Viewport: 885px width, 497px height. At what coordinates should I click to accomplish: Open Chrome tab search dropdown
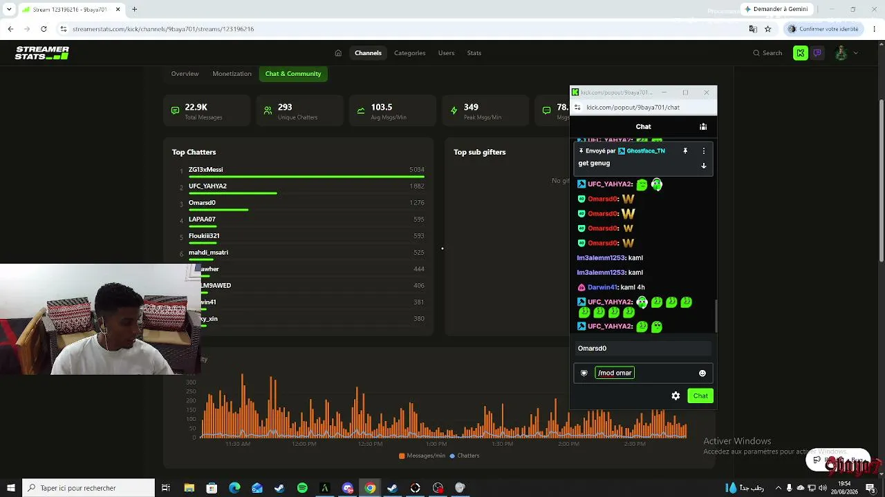coord(9,10)
